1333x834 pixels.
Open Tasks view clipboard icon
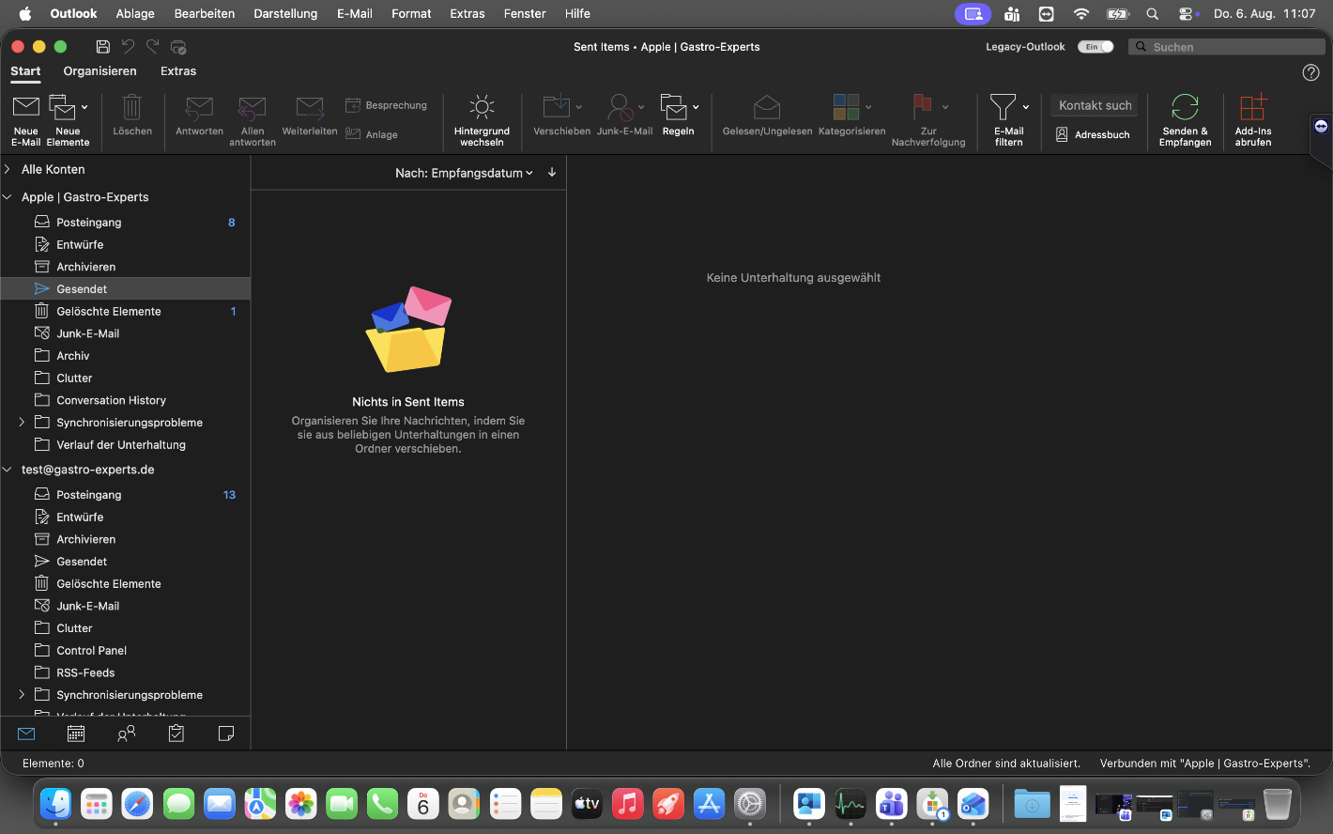[176, 734]
